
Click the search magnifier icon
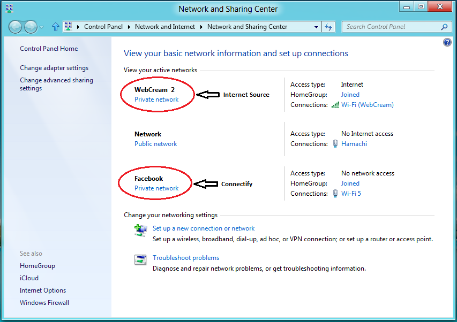point(444,27)
